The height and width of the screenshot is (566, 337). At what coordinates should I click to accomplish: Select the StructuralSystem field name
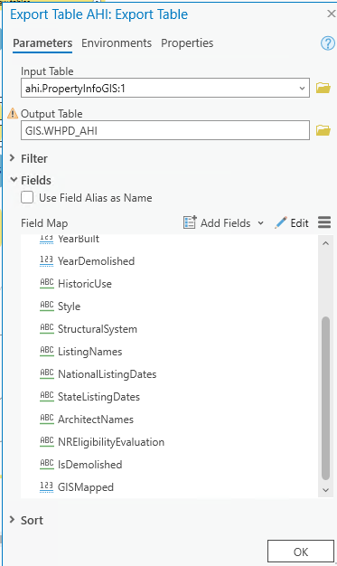click(x=98, y=329)
